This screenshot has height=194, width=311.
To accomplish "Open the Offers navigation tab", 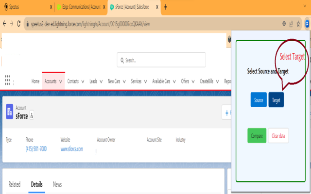I will tap(185, 81).
